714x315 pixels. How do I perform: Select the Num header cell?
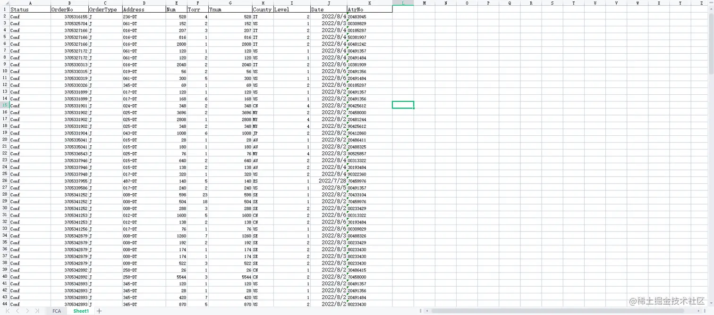[176, 9]
